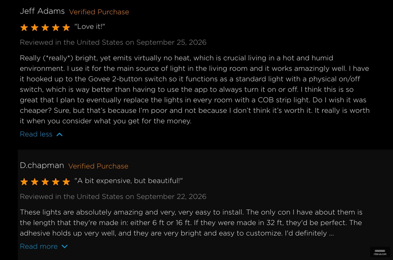Click first star in Jeff Adams's rating
Screen dimensions: 393x260
tap(24, 27)
